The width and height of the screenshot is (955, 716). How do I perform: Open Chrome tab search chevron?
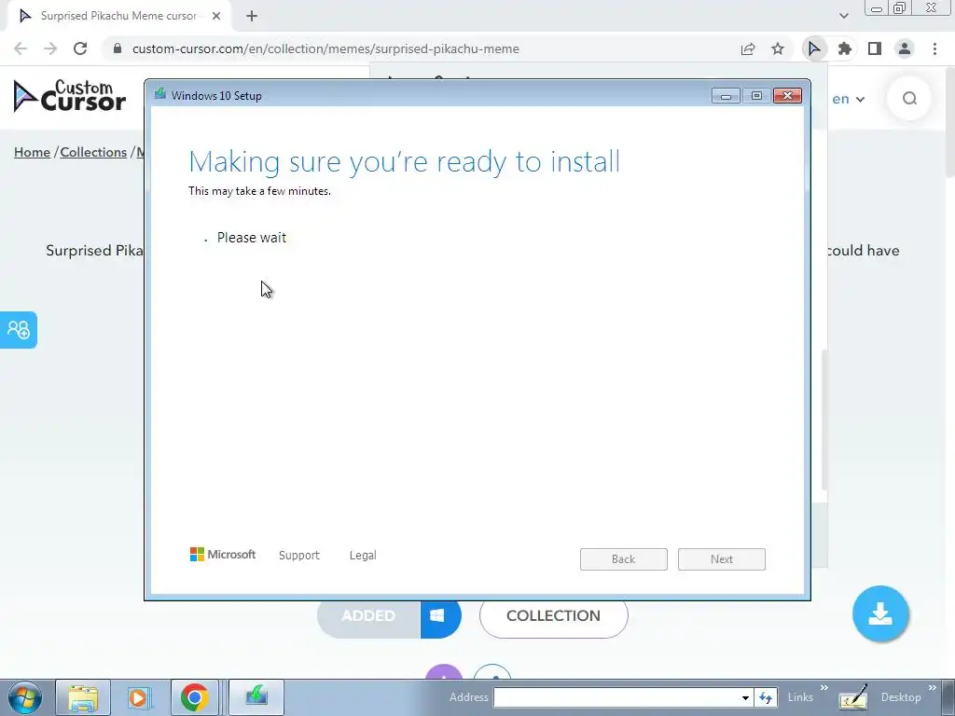pyautogui.click(x=843, y=17)
